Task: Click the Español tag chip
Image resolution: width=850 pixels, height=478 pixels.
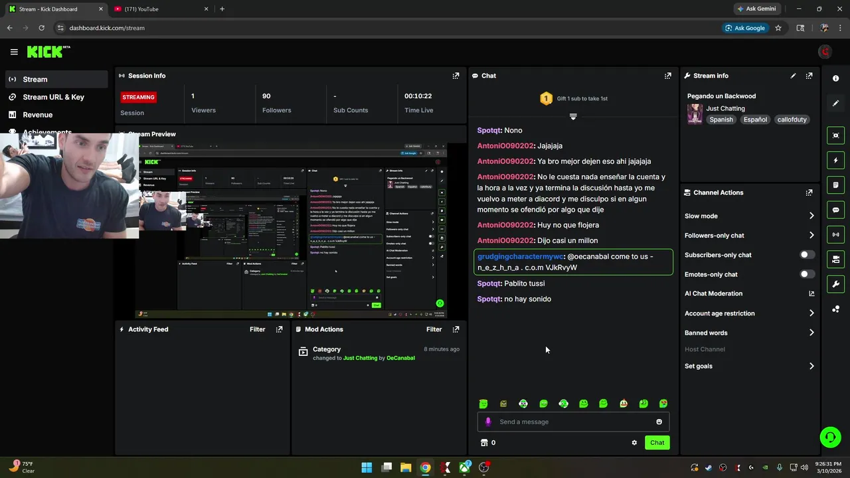Action: 755,119
